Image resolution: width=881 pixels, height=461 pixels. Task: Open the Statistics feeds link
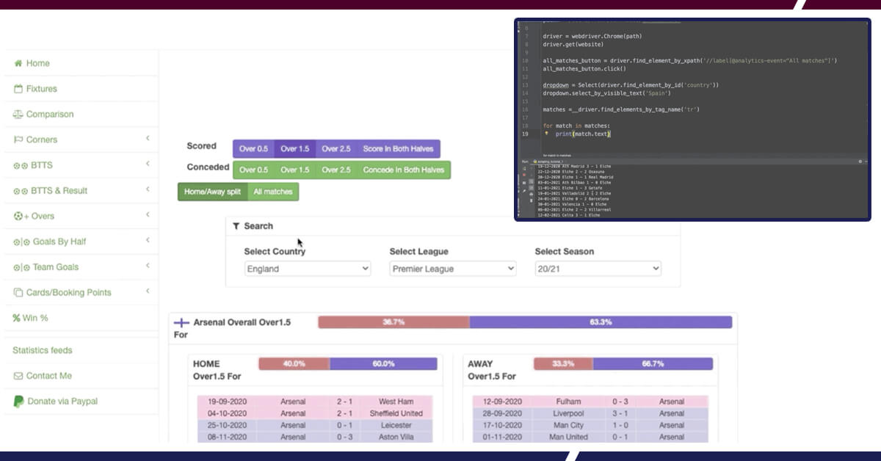pyautogui.click(x=43, y=350)
